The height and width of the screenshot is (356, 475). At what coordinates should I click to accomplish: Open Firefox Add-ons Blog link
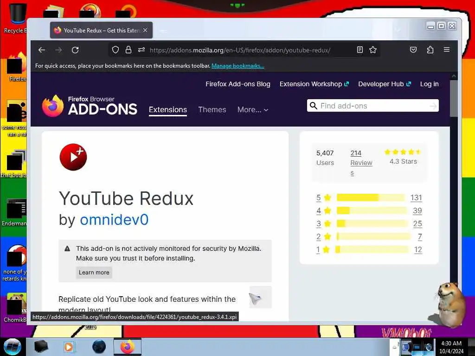point(238,84)
